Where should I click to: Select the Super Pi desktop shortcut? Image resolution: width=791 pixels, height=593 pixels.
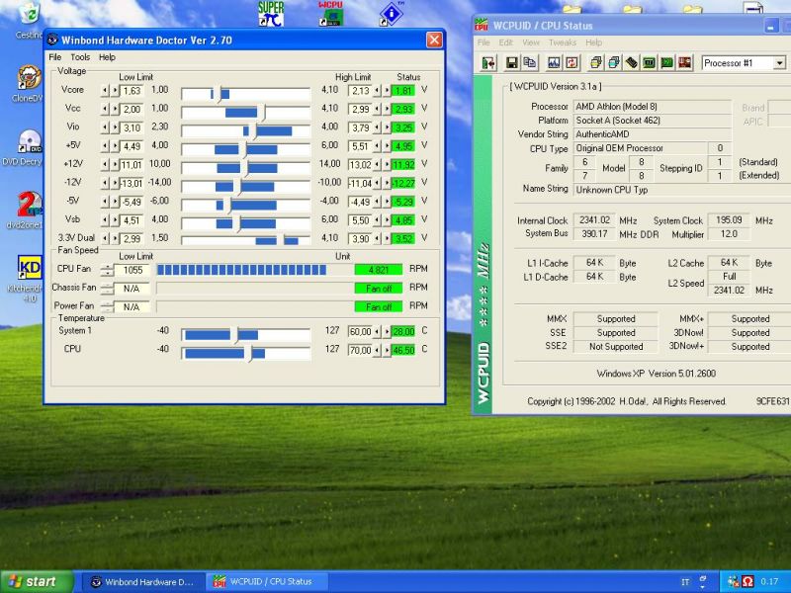coord(271,14)
